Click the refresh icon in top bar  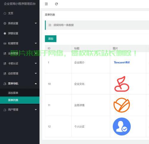56,4
